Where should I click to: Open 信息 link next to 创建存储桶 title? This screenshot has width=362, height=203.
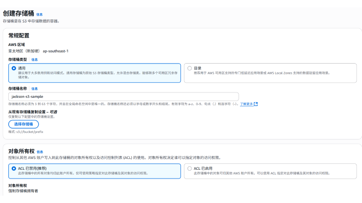(x=39, y=15)
